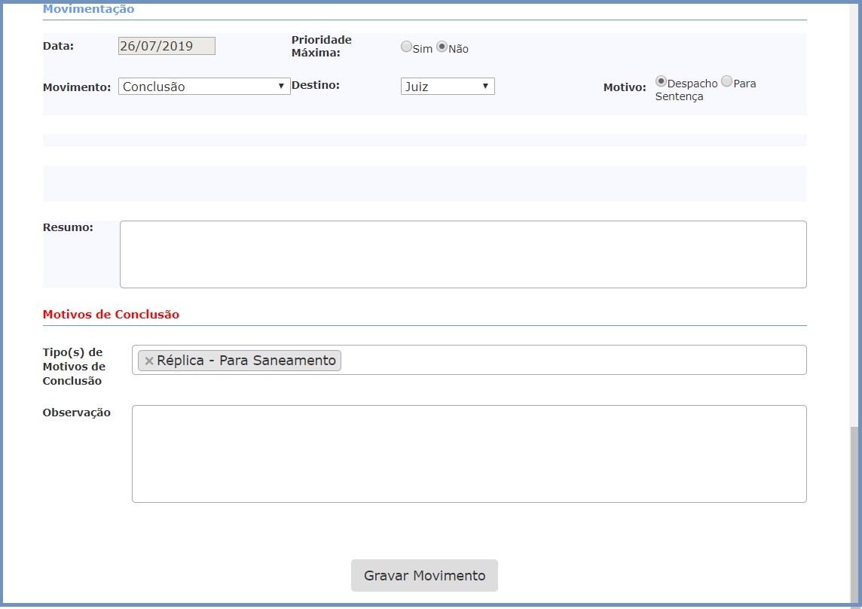The width and height of the screenshot is (862, 609).
Task: Choose Para Sentença as the Motivo
Action: point(726,81)
